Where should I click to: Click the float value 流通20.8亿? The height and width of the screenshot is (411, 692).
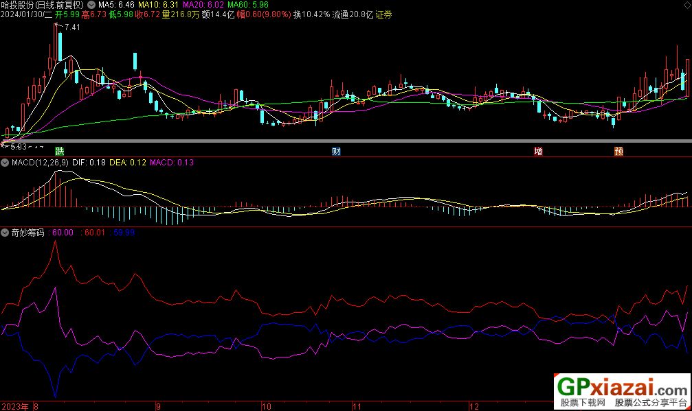point(353,14)
